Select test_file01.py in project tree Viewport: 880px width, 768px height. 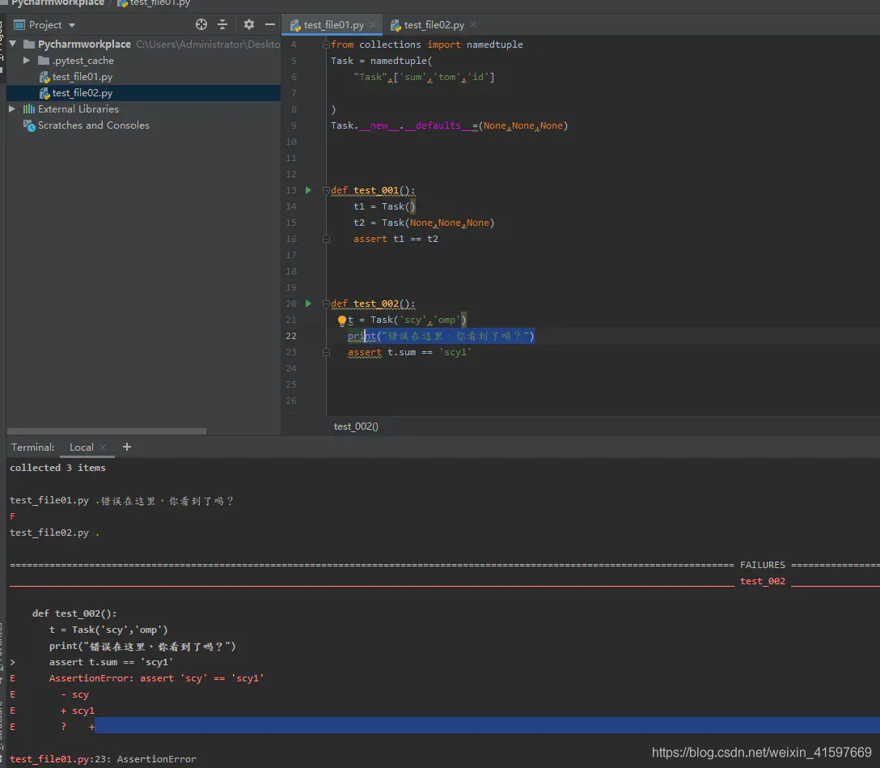coord(82,77)
